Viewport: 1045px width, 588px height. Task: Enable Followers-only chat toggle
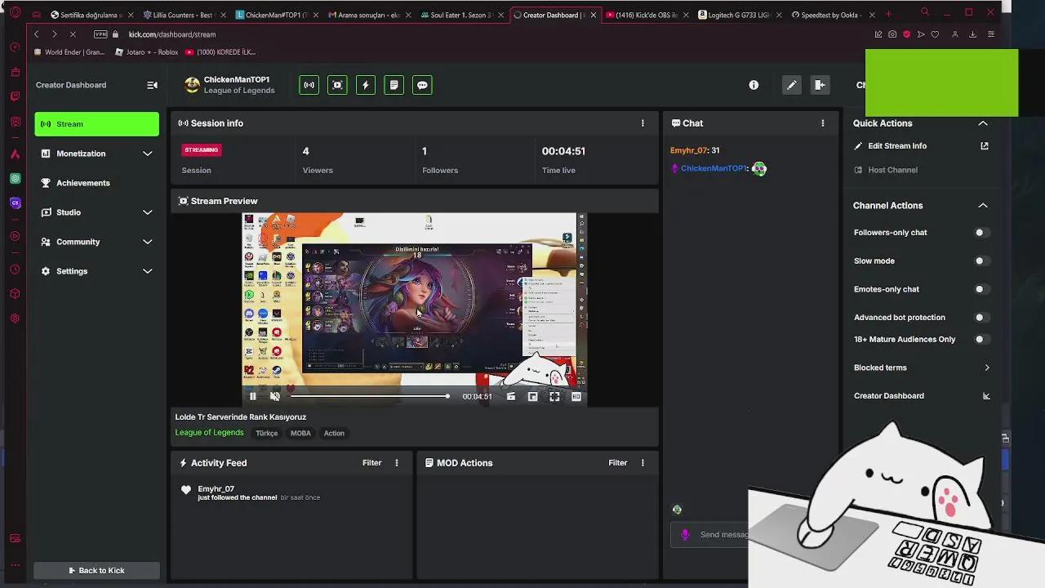[982, 233]
